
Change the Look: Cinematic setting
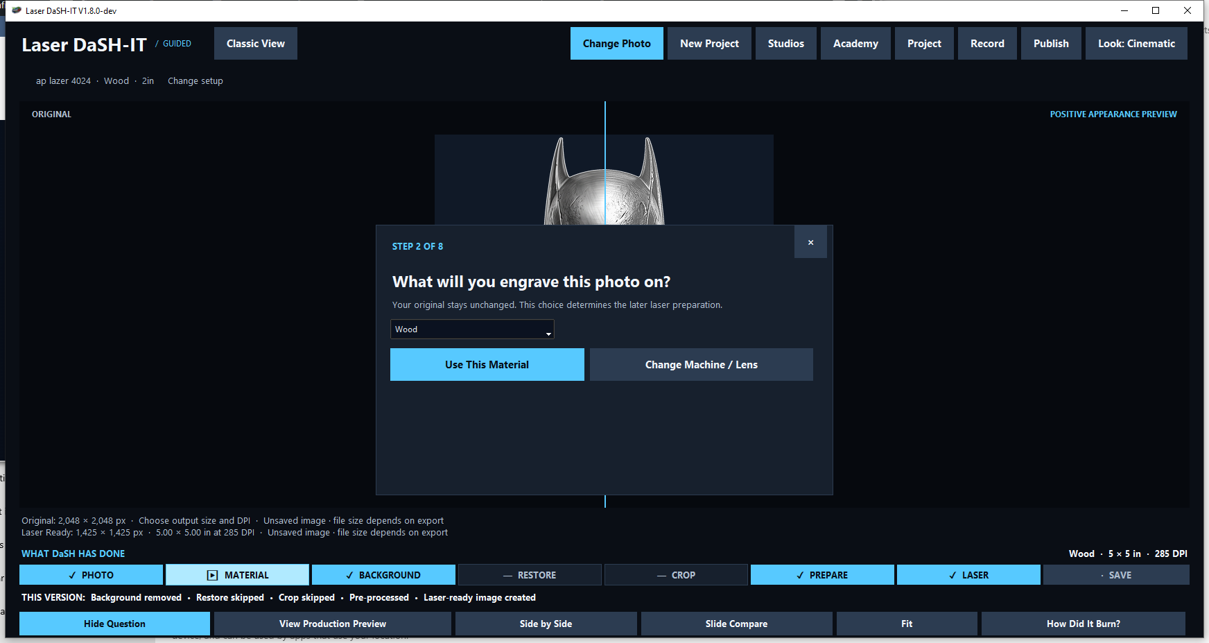point(1136,43)
